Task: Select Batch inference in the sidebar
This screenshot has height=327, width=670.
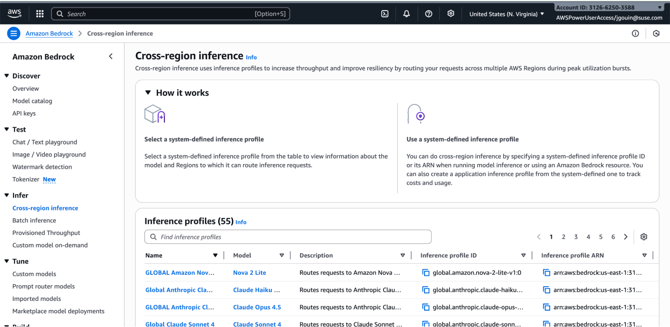Action: click(34, 220)
